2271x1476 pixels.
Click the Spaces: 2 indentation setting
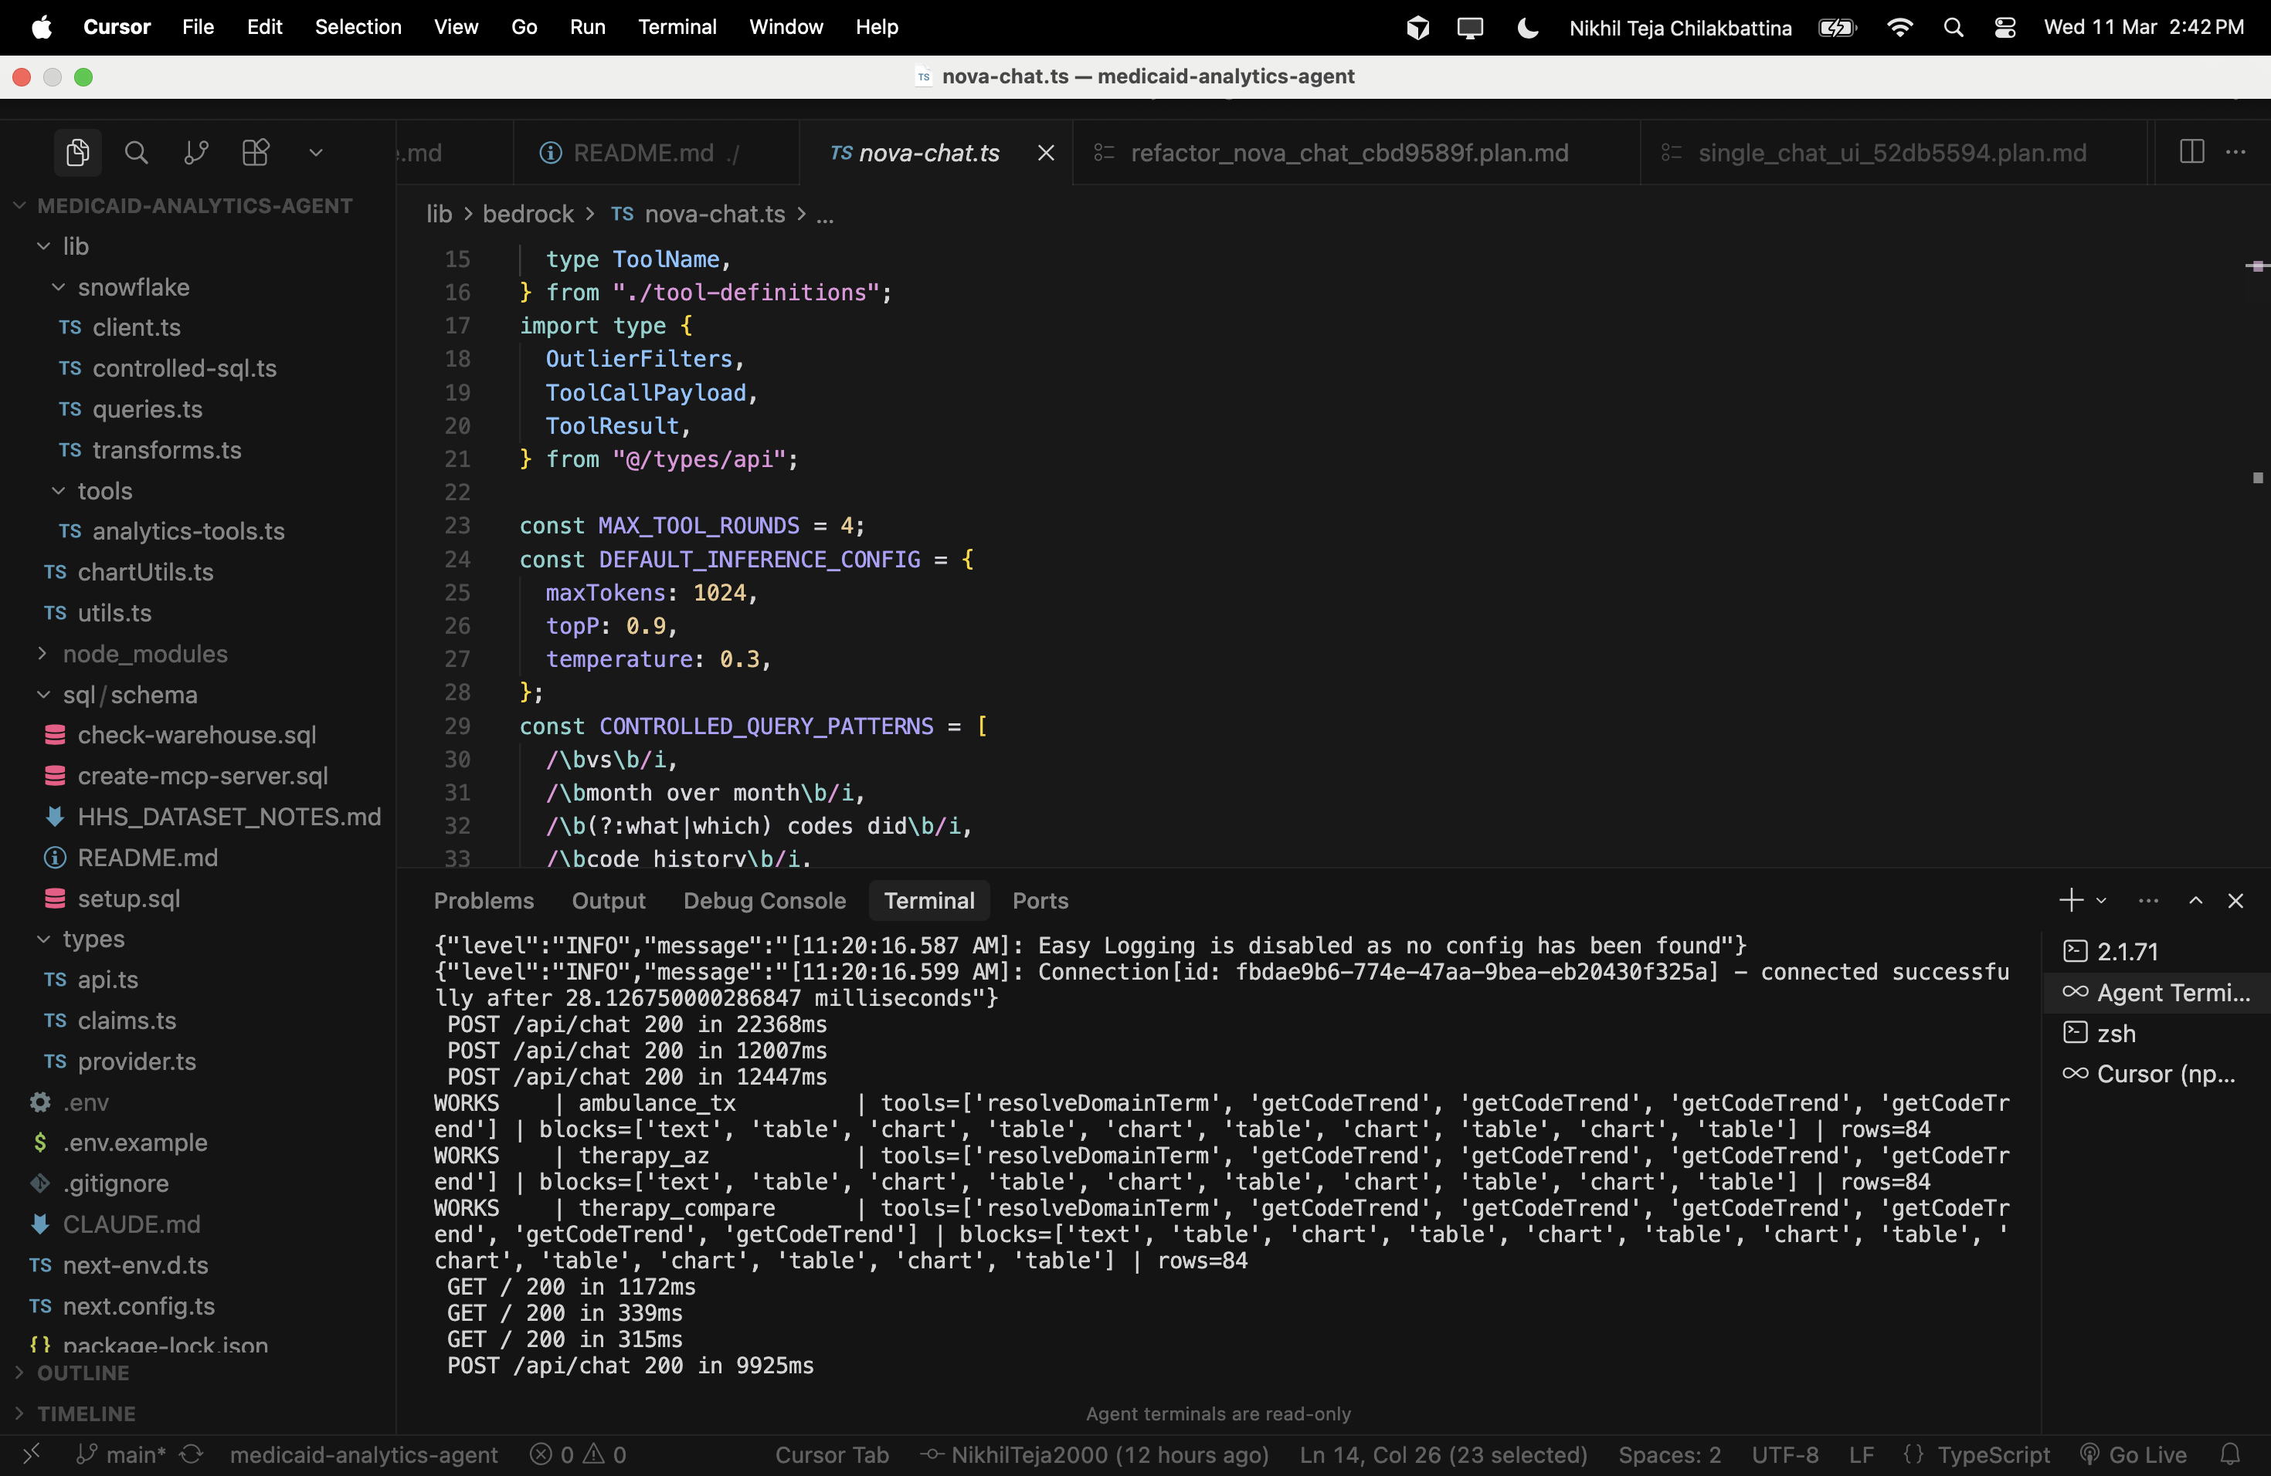(x=1669, y=1454)
